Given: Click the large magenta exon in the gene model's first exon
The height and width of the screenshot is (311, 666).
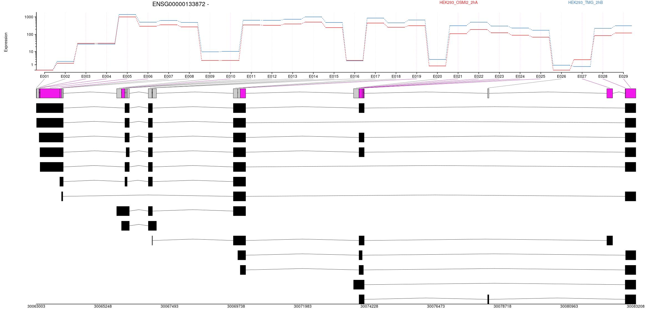Looking at the screenshot, I should [50, 93].
